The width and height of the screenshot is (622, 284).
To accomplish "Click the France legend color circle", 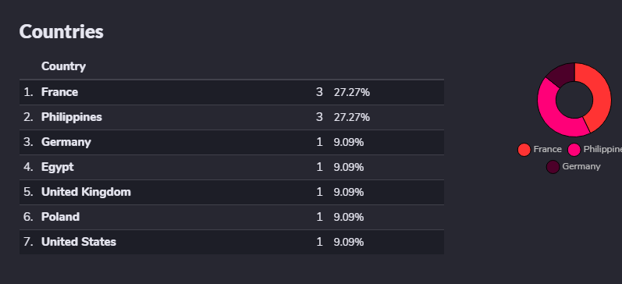I will 524,150.
